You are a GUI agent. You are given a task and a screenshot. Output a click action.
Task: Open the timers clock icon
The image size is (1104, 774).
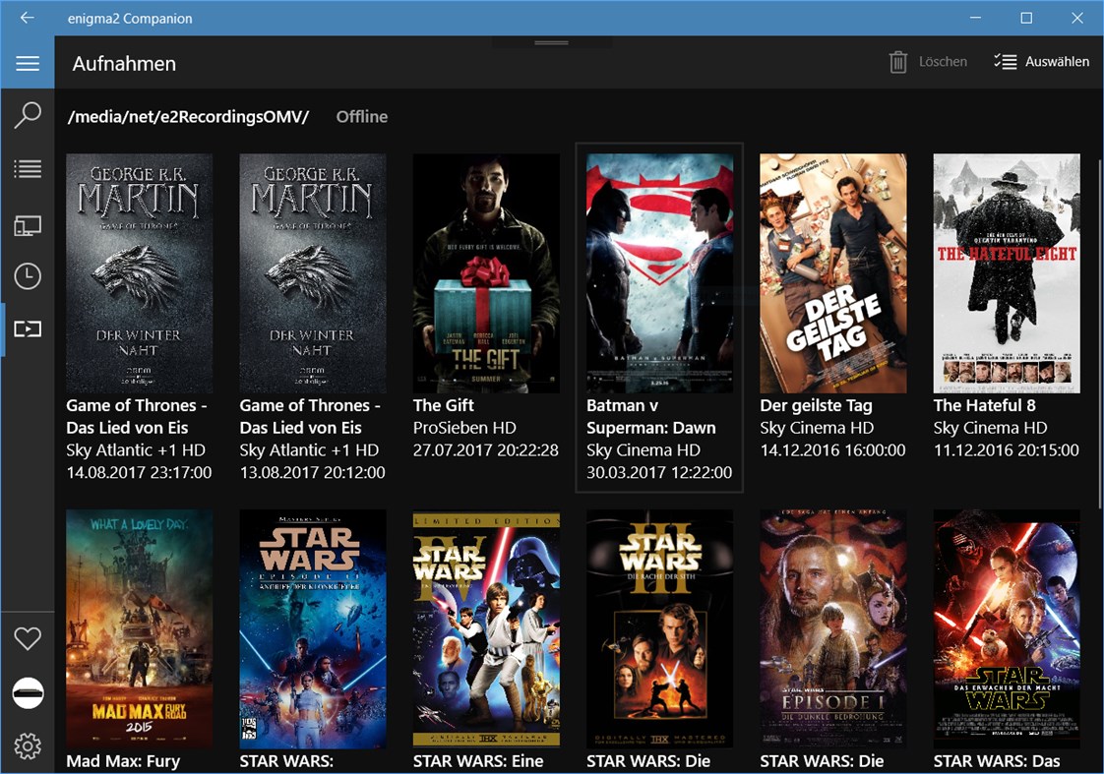(x=28, y=275)
